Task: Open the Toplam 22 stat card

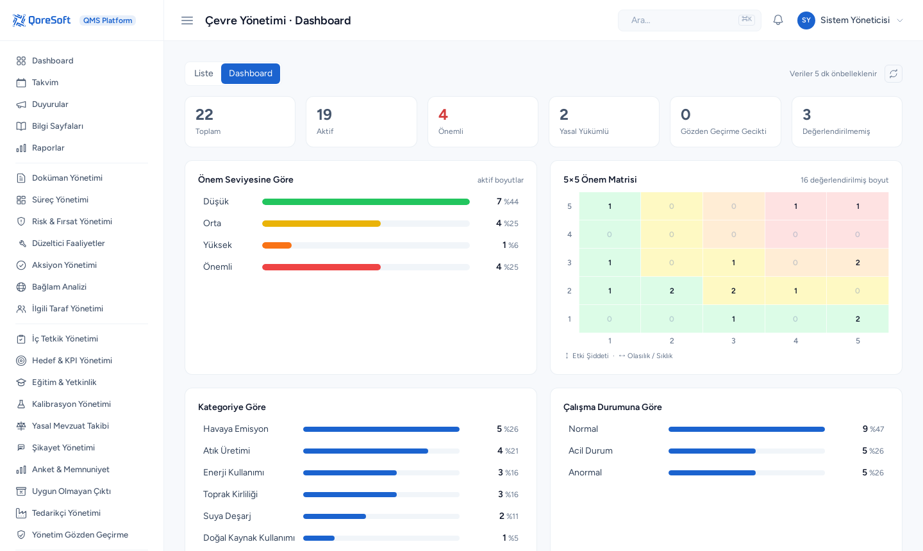Action: click(x=240, y=122)
